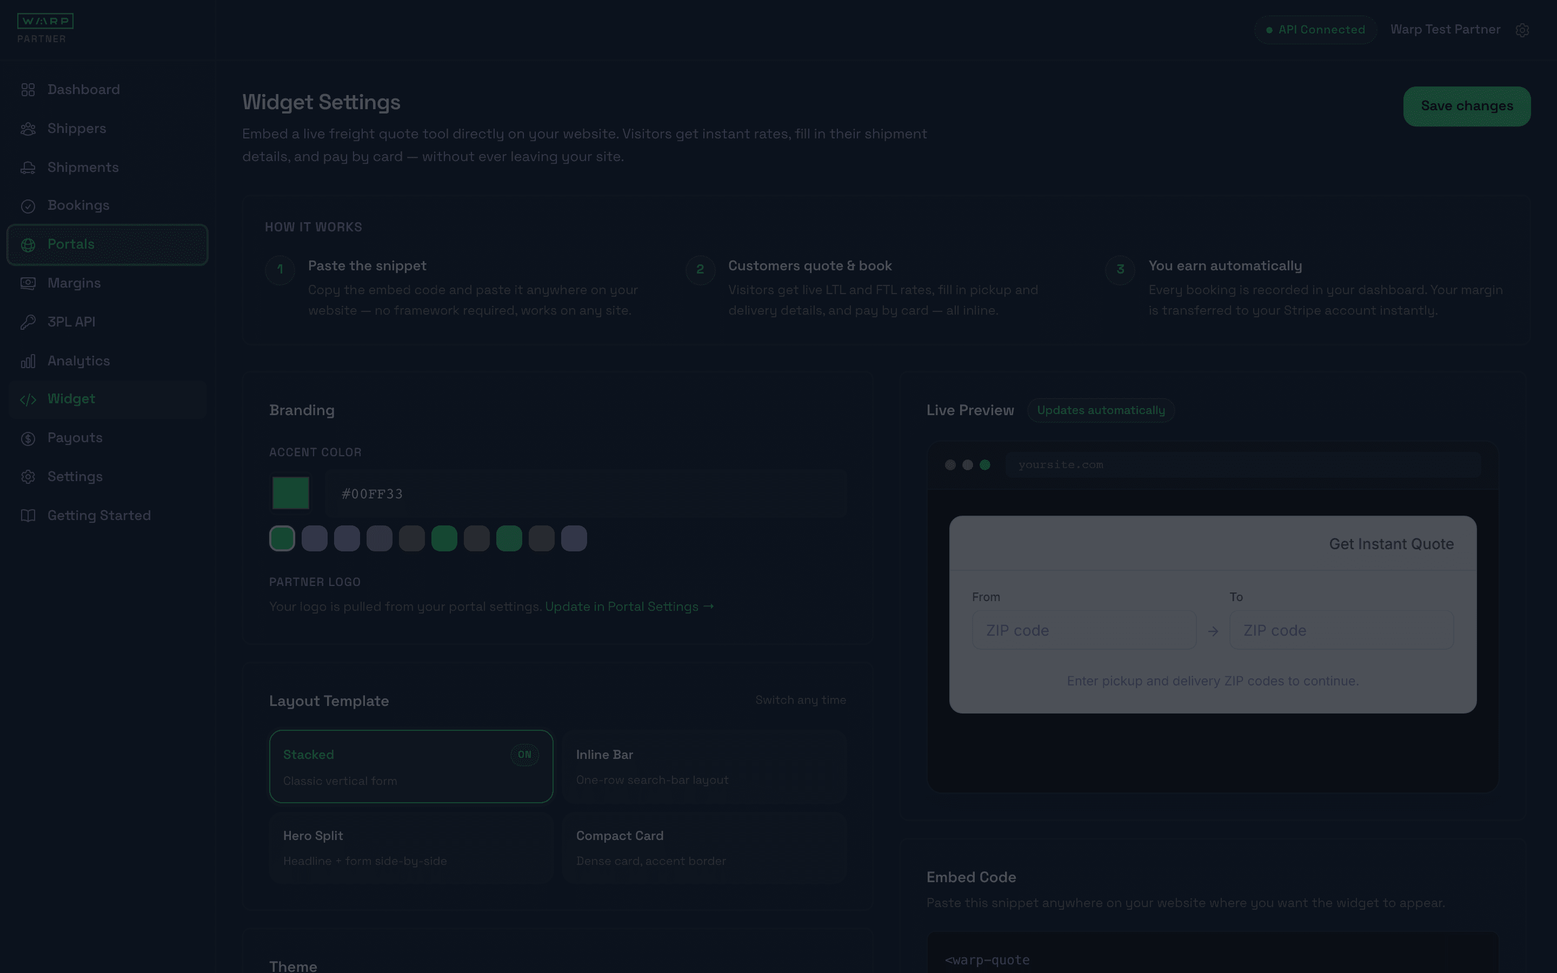The height and width of the screenshot is (973, 1557).
Task: Click the yoursite.com preview address bar
Action: click(1243, 465)
